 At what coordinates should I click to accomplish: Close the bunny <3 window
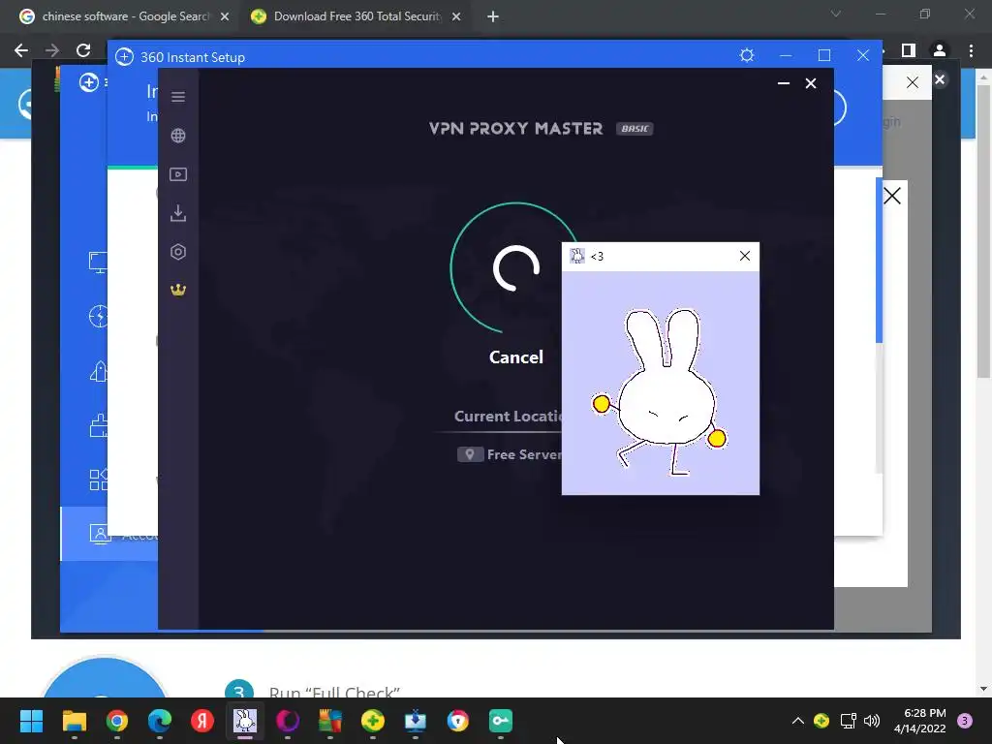pos(745,256)
